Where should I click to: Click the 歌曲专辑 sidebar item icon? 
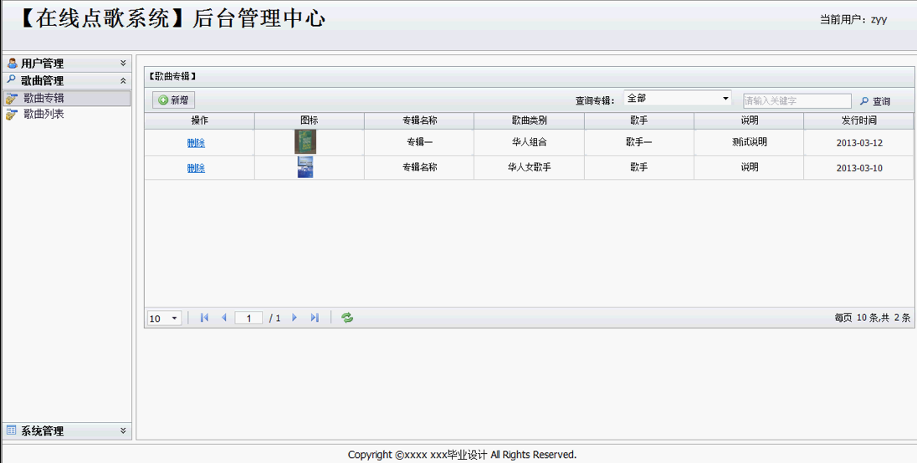click(12, 99)
